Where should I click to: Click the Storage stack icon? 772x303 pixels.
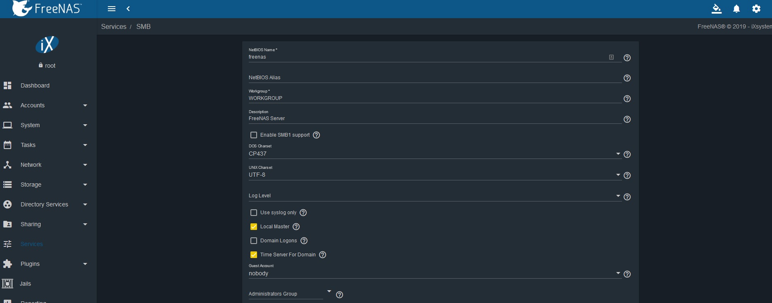pos(7,185)
